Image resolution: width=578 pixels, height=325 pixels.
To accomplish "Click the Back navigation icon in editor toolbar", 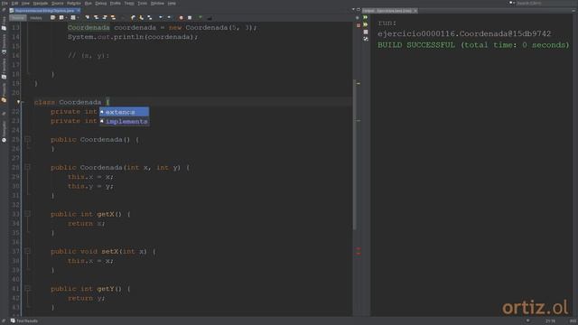I will point(61,17).
